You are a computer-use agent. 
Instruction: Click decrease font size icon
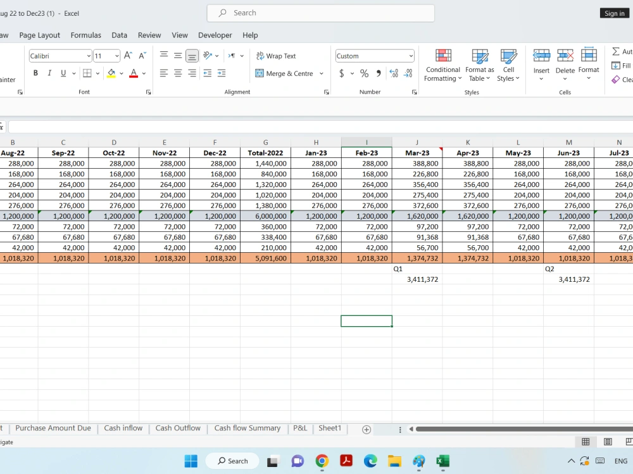click(142, 56)
